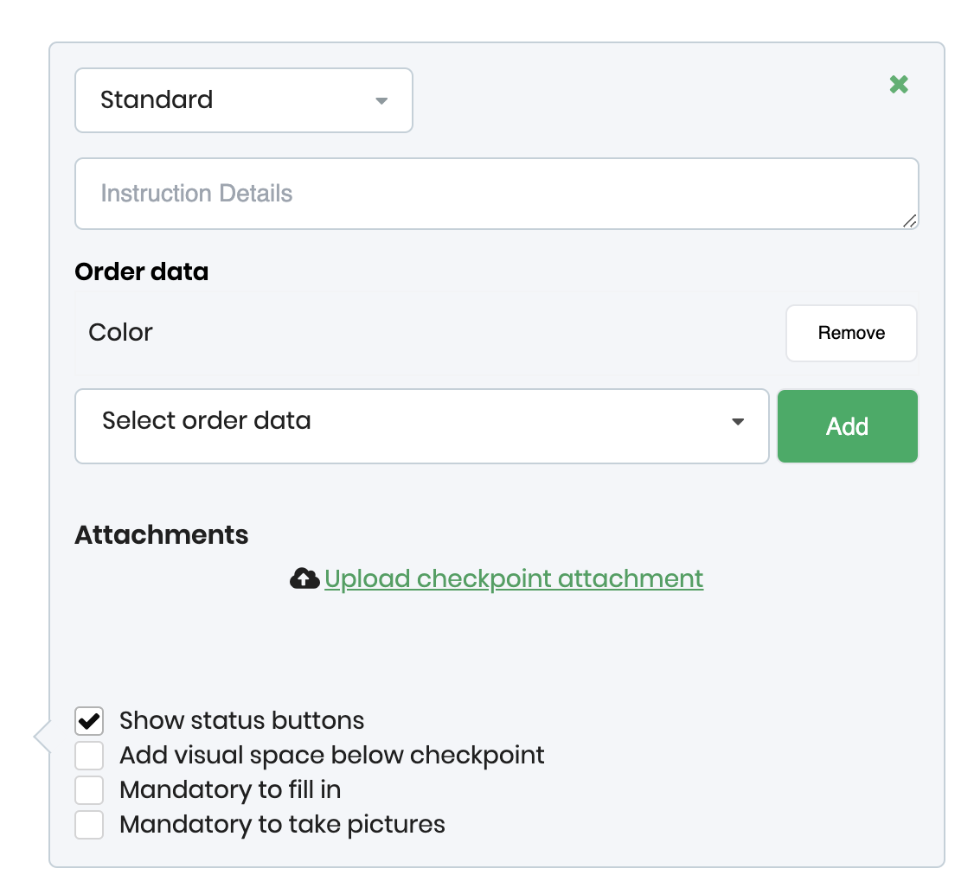Image resolution: width=974 pixels, height=894 pixels.
Task: Click the Show status buttons label text
Action: tap(241, 721)
